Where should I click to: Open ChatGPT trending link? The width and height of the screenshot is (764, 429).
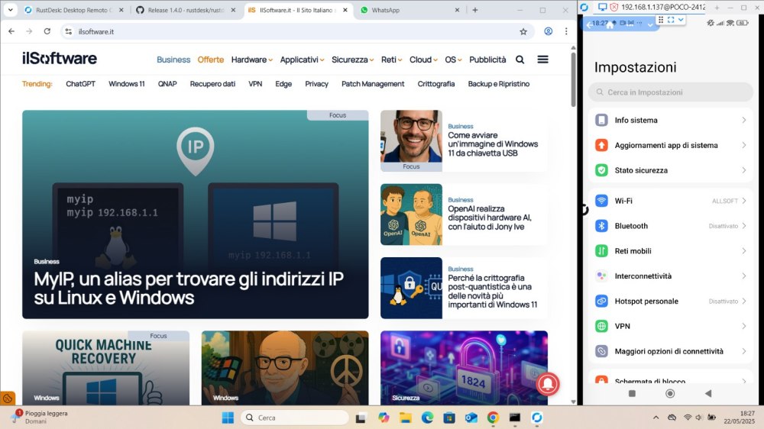pyautogui.click(x=80, y=84)
